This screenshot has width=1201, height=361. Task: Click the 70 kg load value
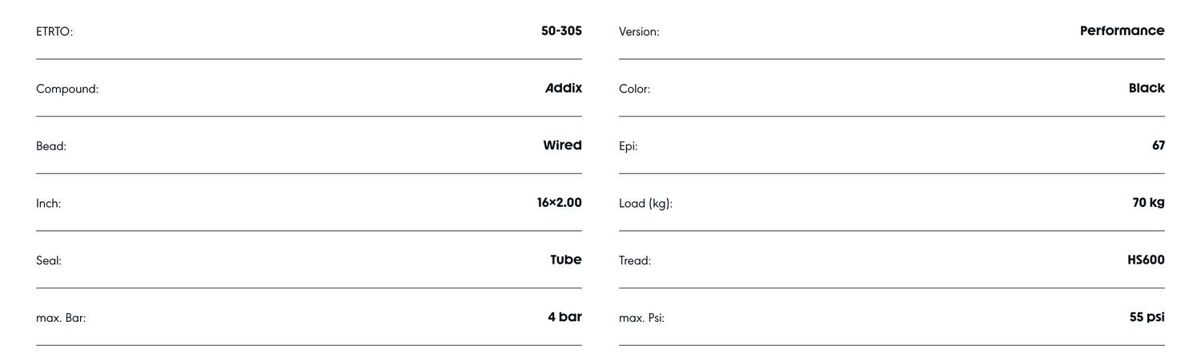click(x=1148, y=203)
